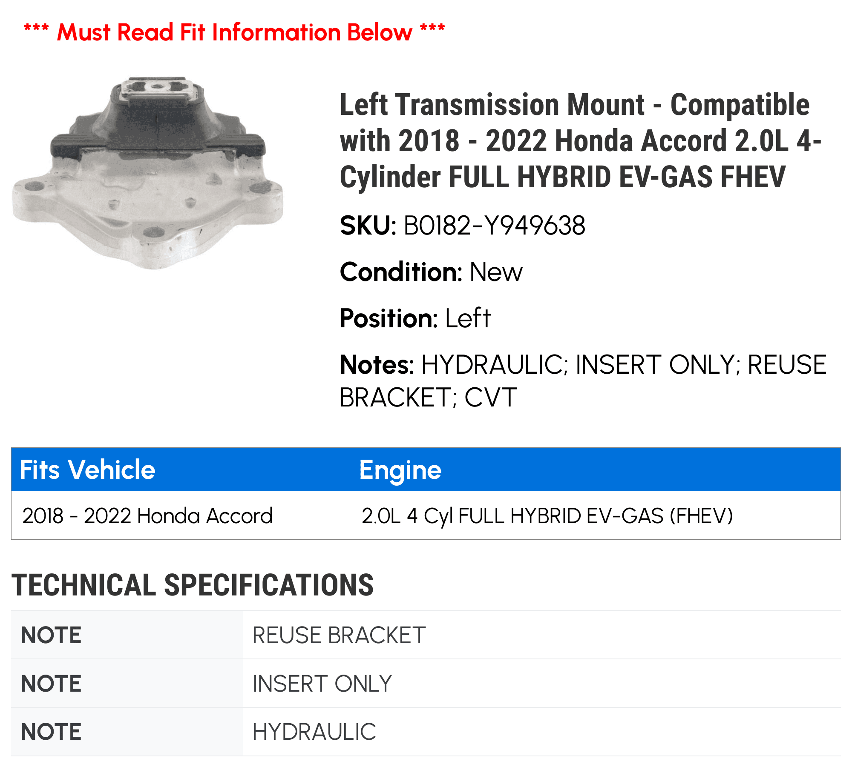Click the NOTE label beside REUSE BRACKET
The image size is (852, 767).
(51, 635)
